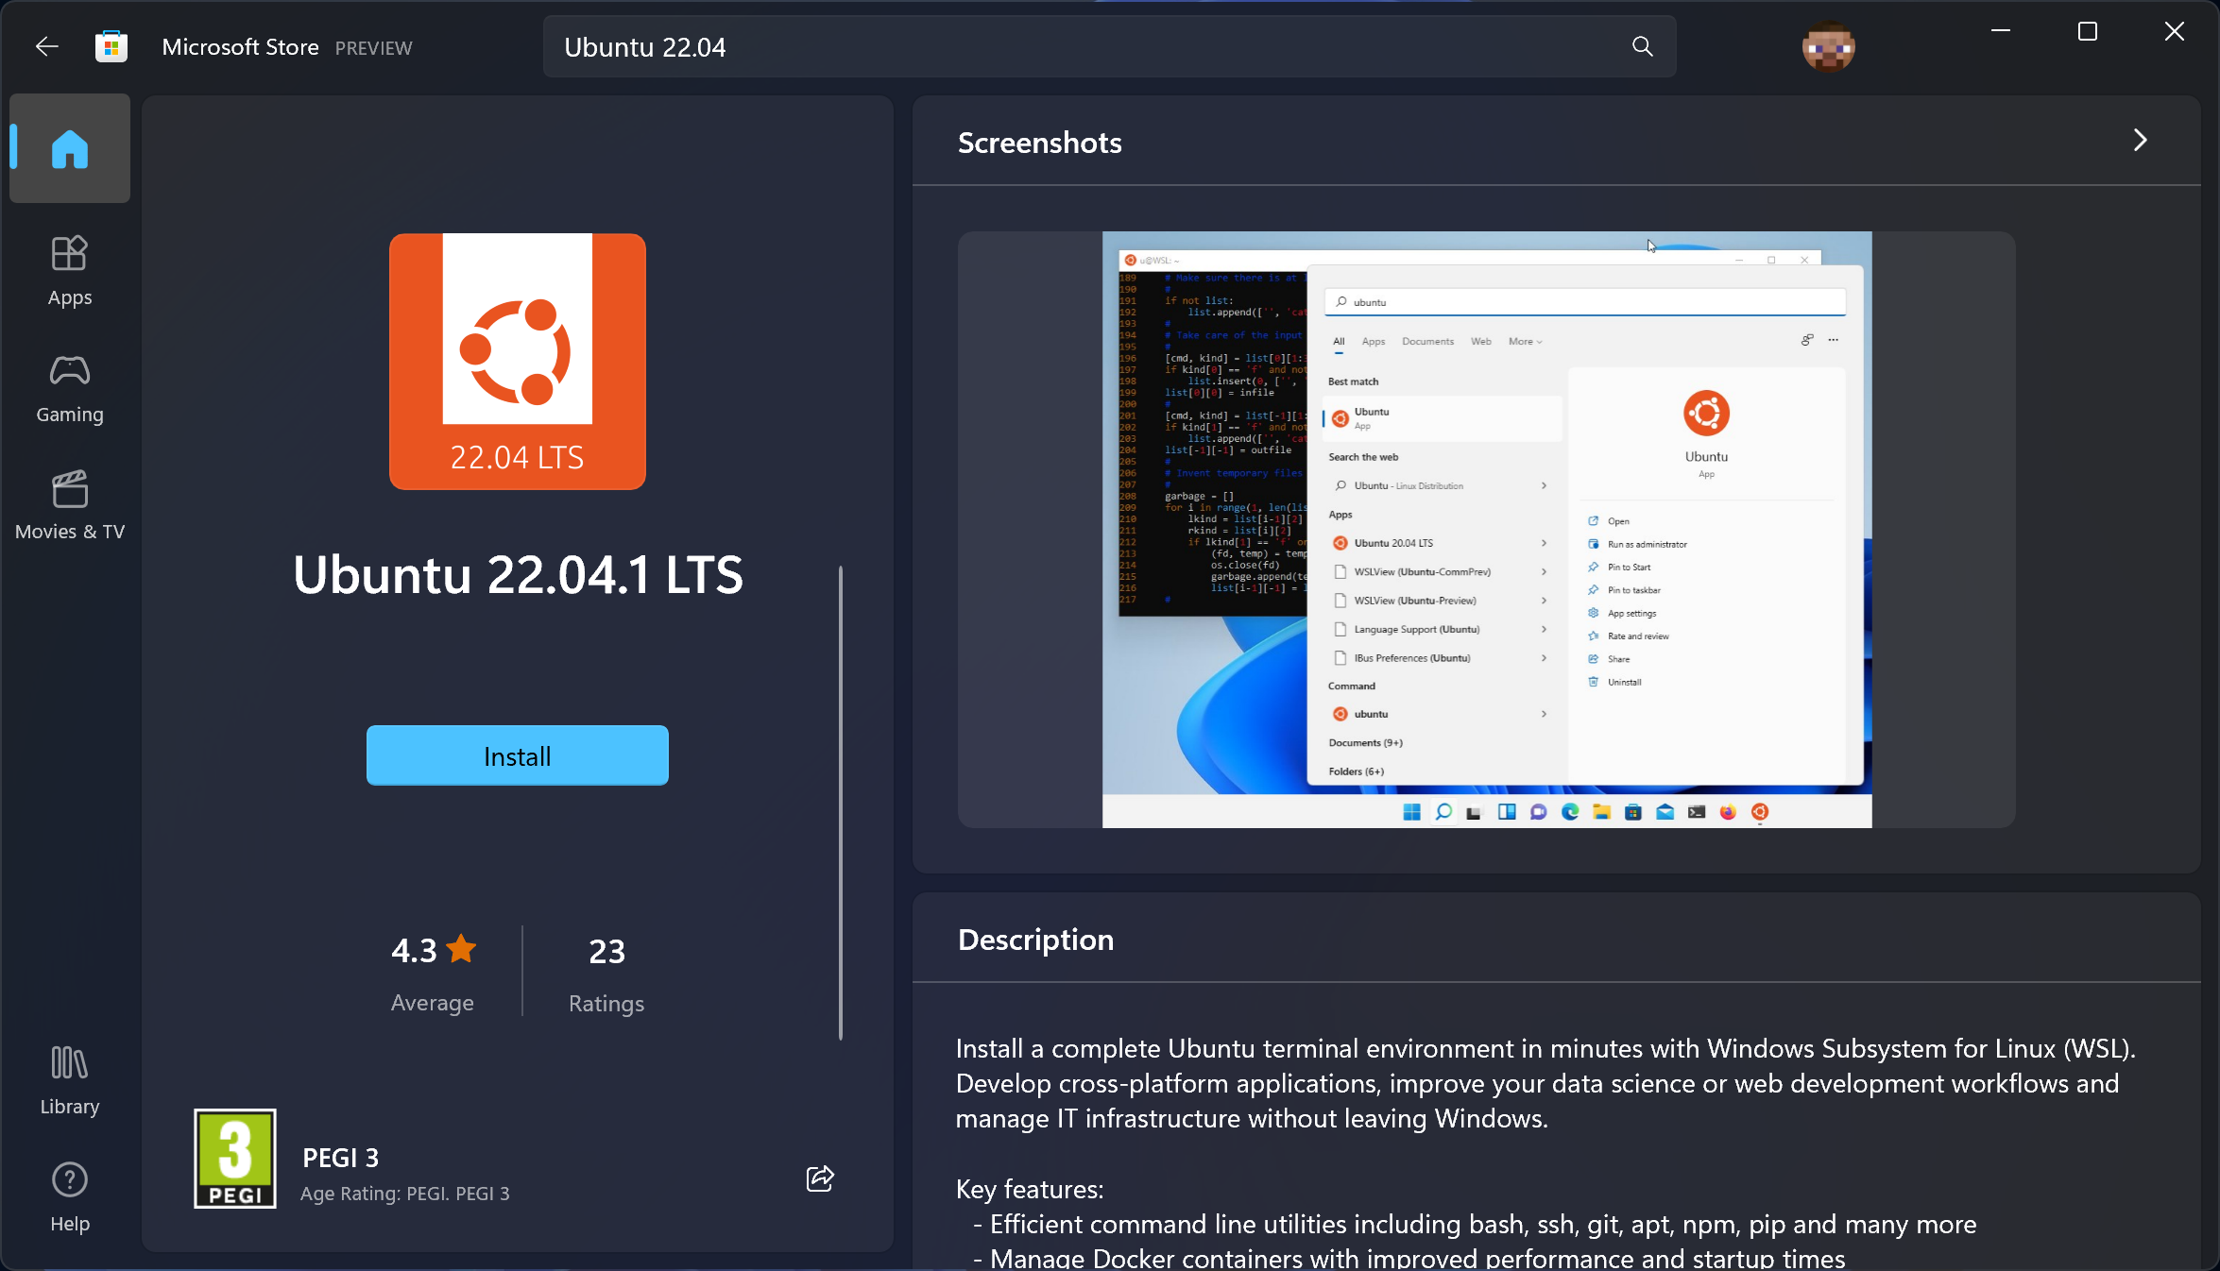Screen dimensions: 2220x1271
Task: Return to the Store home page
Action: pyautogui.click(x=69, y=148)
